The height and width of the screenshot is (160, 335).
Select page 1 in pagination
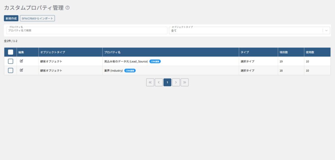pyautogui.click(x=167, y=82)
